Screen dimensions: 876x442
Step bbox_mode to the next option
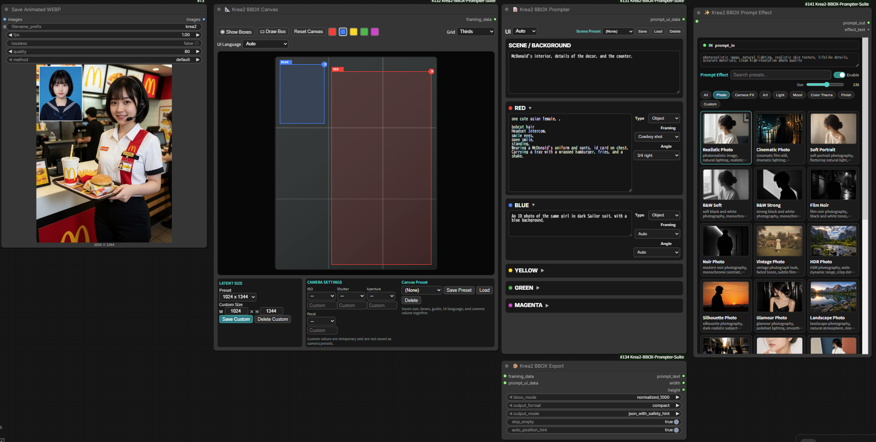(x=677, y=397)
